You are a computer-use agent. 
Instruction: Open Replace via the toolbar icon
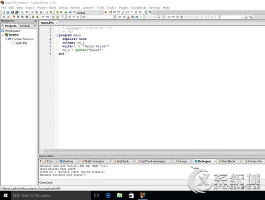[51, 12]
